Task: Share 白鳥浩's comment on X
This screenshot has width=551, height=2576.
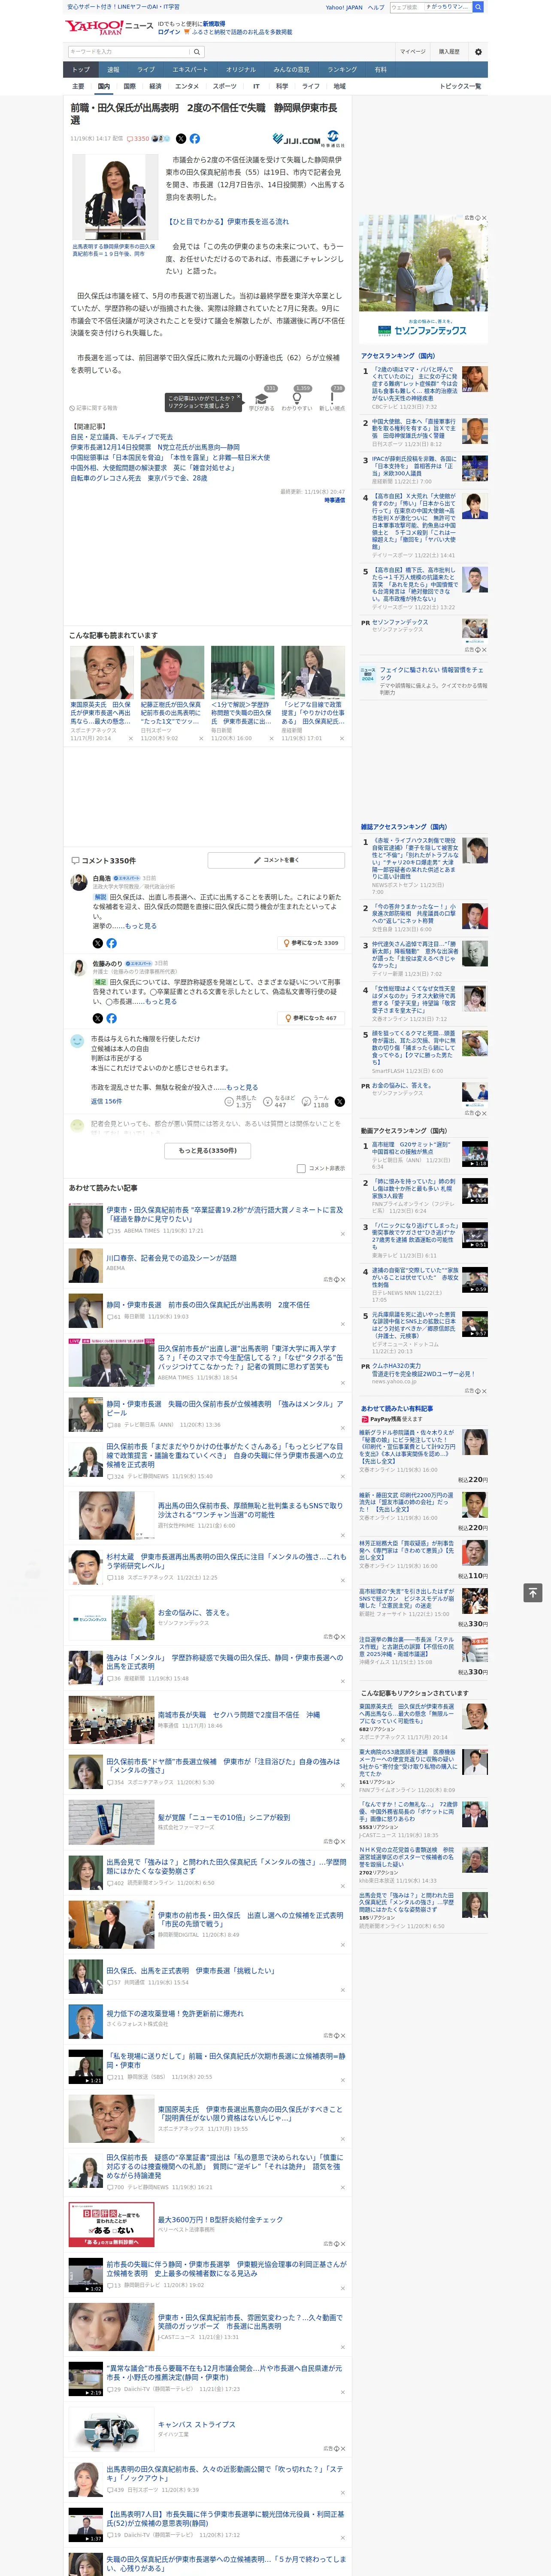Action: (98, 943)
